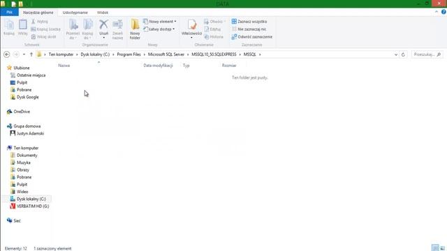447x251 pixels.
Task: Click Zaznacz wszystko in the ribbon
Action: pos(249,22)
